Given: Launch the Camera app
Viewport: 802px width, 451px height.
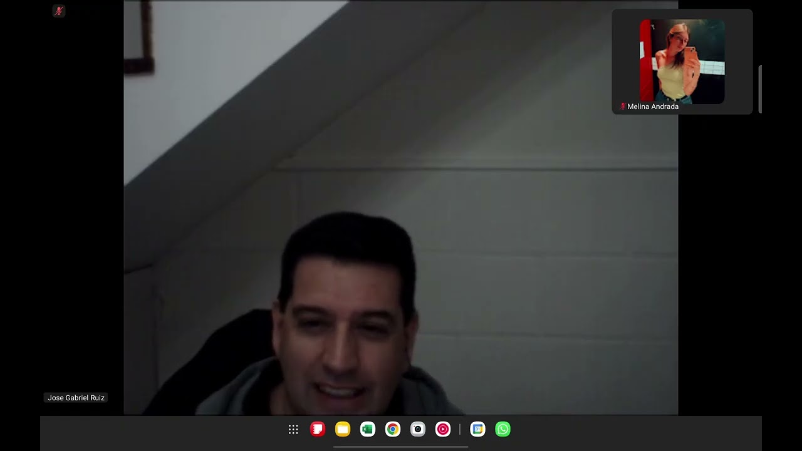Looking at the screenshot, I should pos(418,429).
